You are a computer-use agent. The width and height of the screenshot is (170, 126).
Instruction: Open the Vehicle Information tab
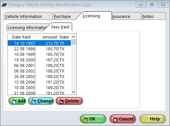coord(28,16)
